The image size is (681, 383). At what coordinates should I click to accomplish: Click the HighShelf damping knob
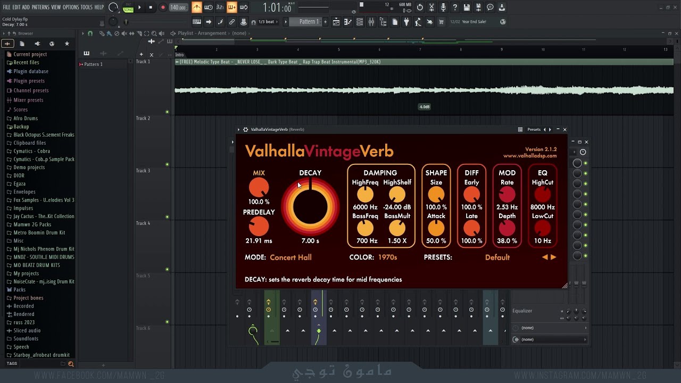coord(397,195)
